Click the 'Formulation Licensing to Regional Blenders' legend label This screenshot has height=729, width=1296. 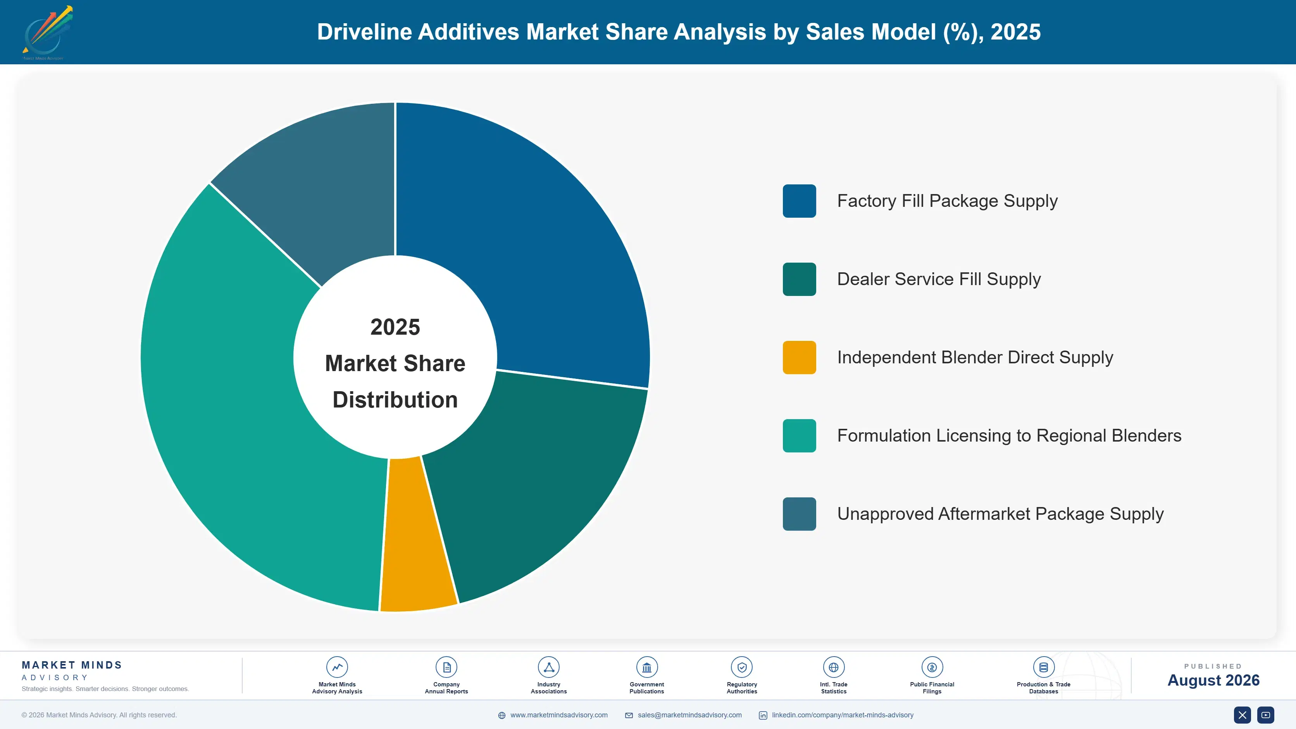click(x=1009, y=435)
